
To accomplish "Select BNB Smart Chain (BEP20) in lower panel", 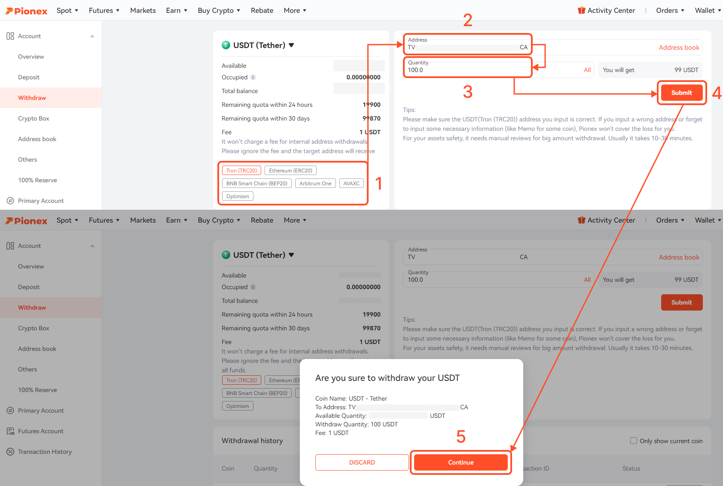I will 257,393.
